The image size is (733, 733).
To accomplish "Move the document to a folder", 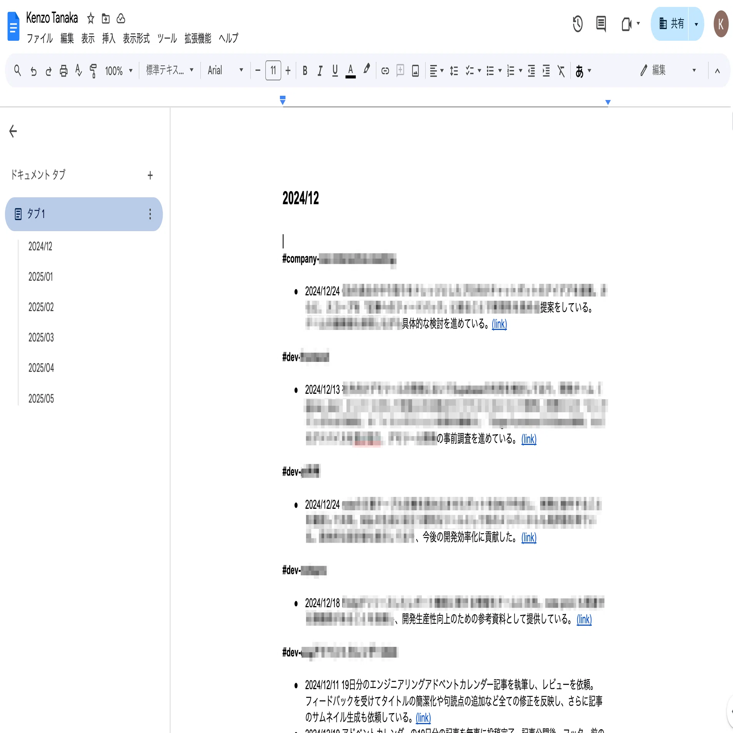I will point(106,18).
